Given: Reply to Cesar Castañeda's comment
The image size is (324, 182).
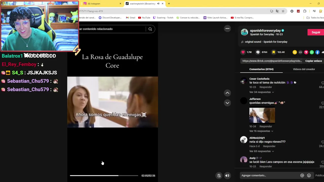Looking at the screenshot, I should (x=266, y=87).
